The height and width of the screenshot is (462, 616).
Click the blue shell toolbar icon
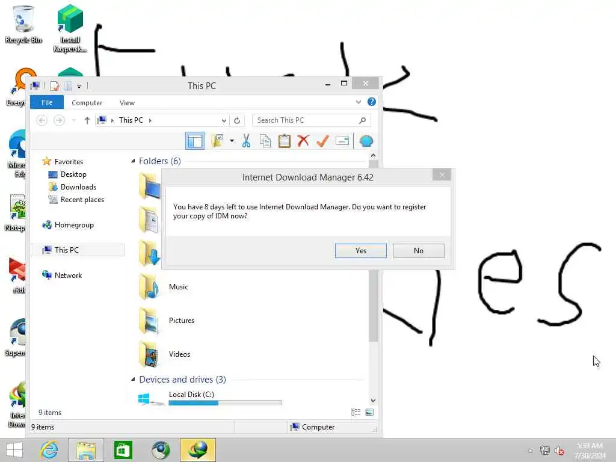click(366, 141)
